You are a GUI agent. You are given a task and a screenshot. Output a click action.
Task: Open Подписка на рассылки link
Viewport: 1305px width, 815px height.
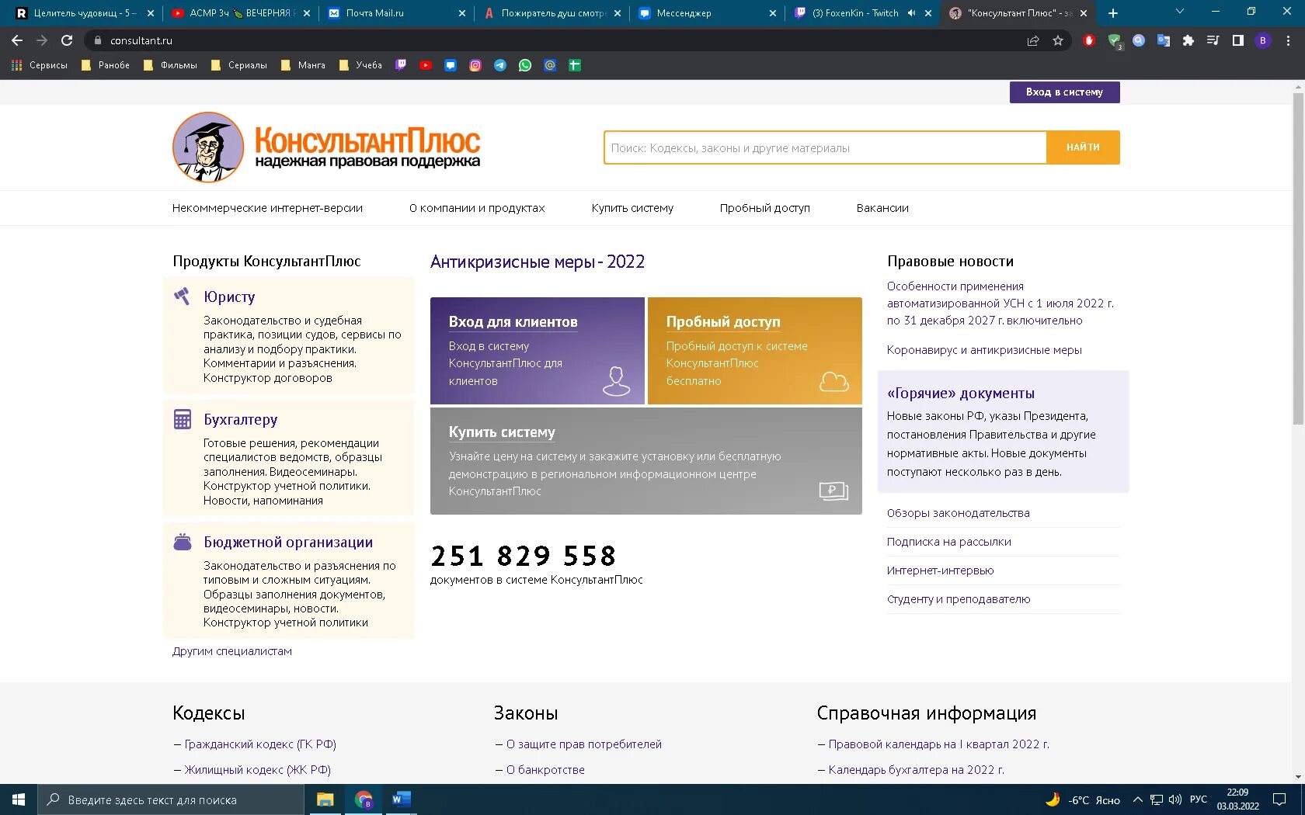(948, 542)
